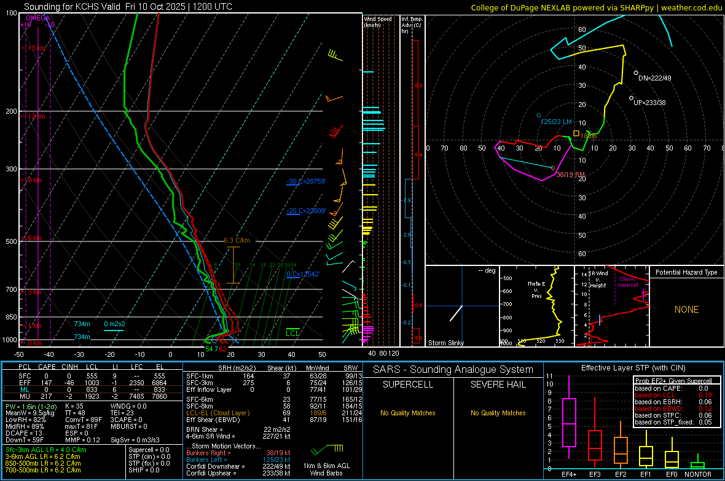The width and height of the screenshot is (725, 481).
Task: Open the SARS SEVERE HAIL column heading
Action: click(x=498, y=385)
